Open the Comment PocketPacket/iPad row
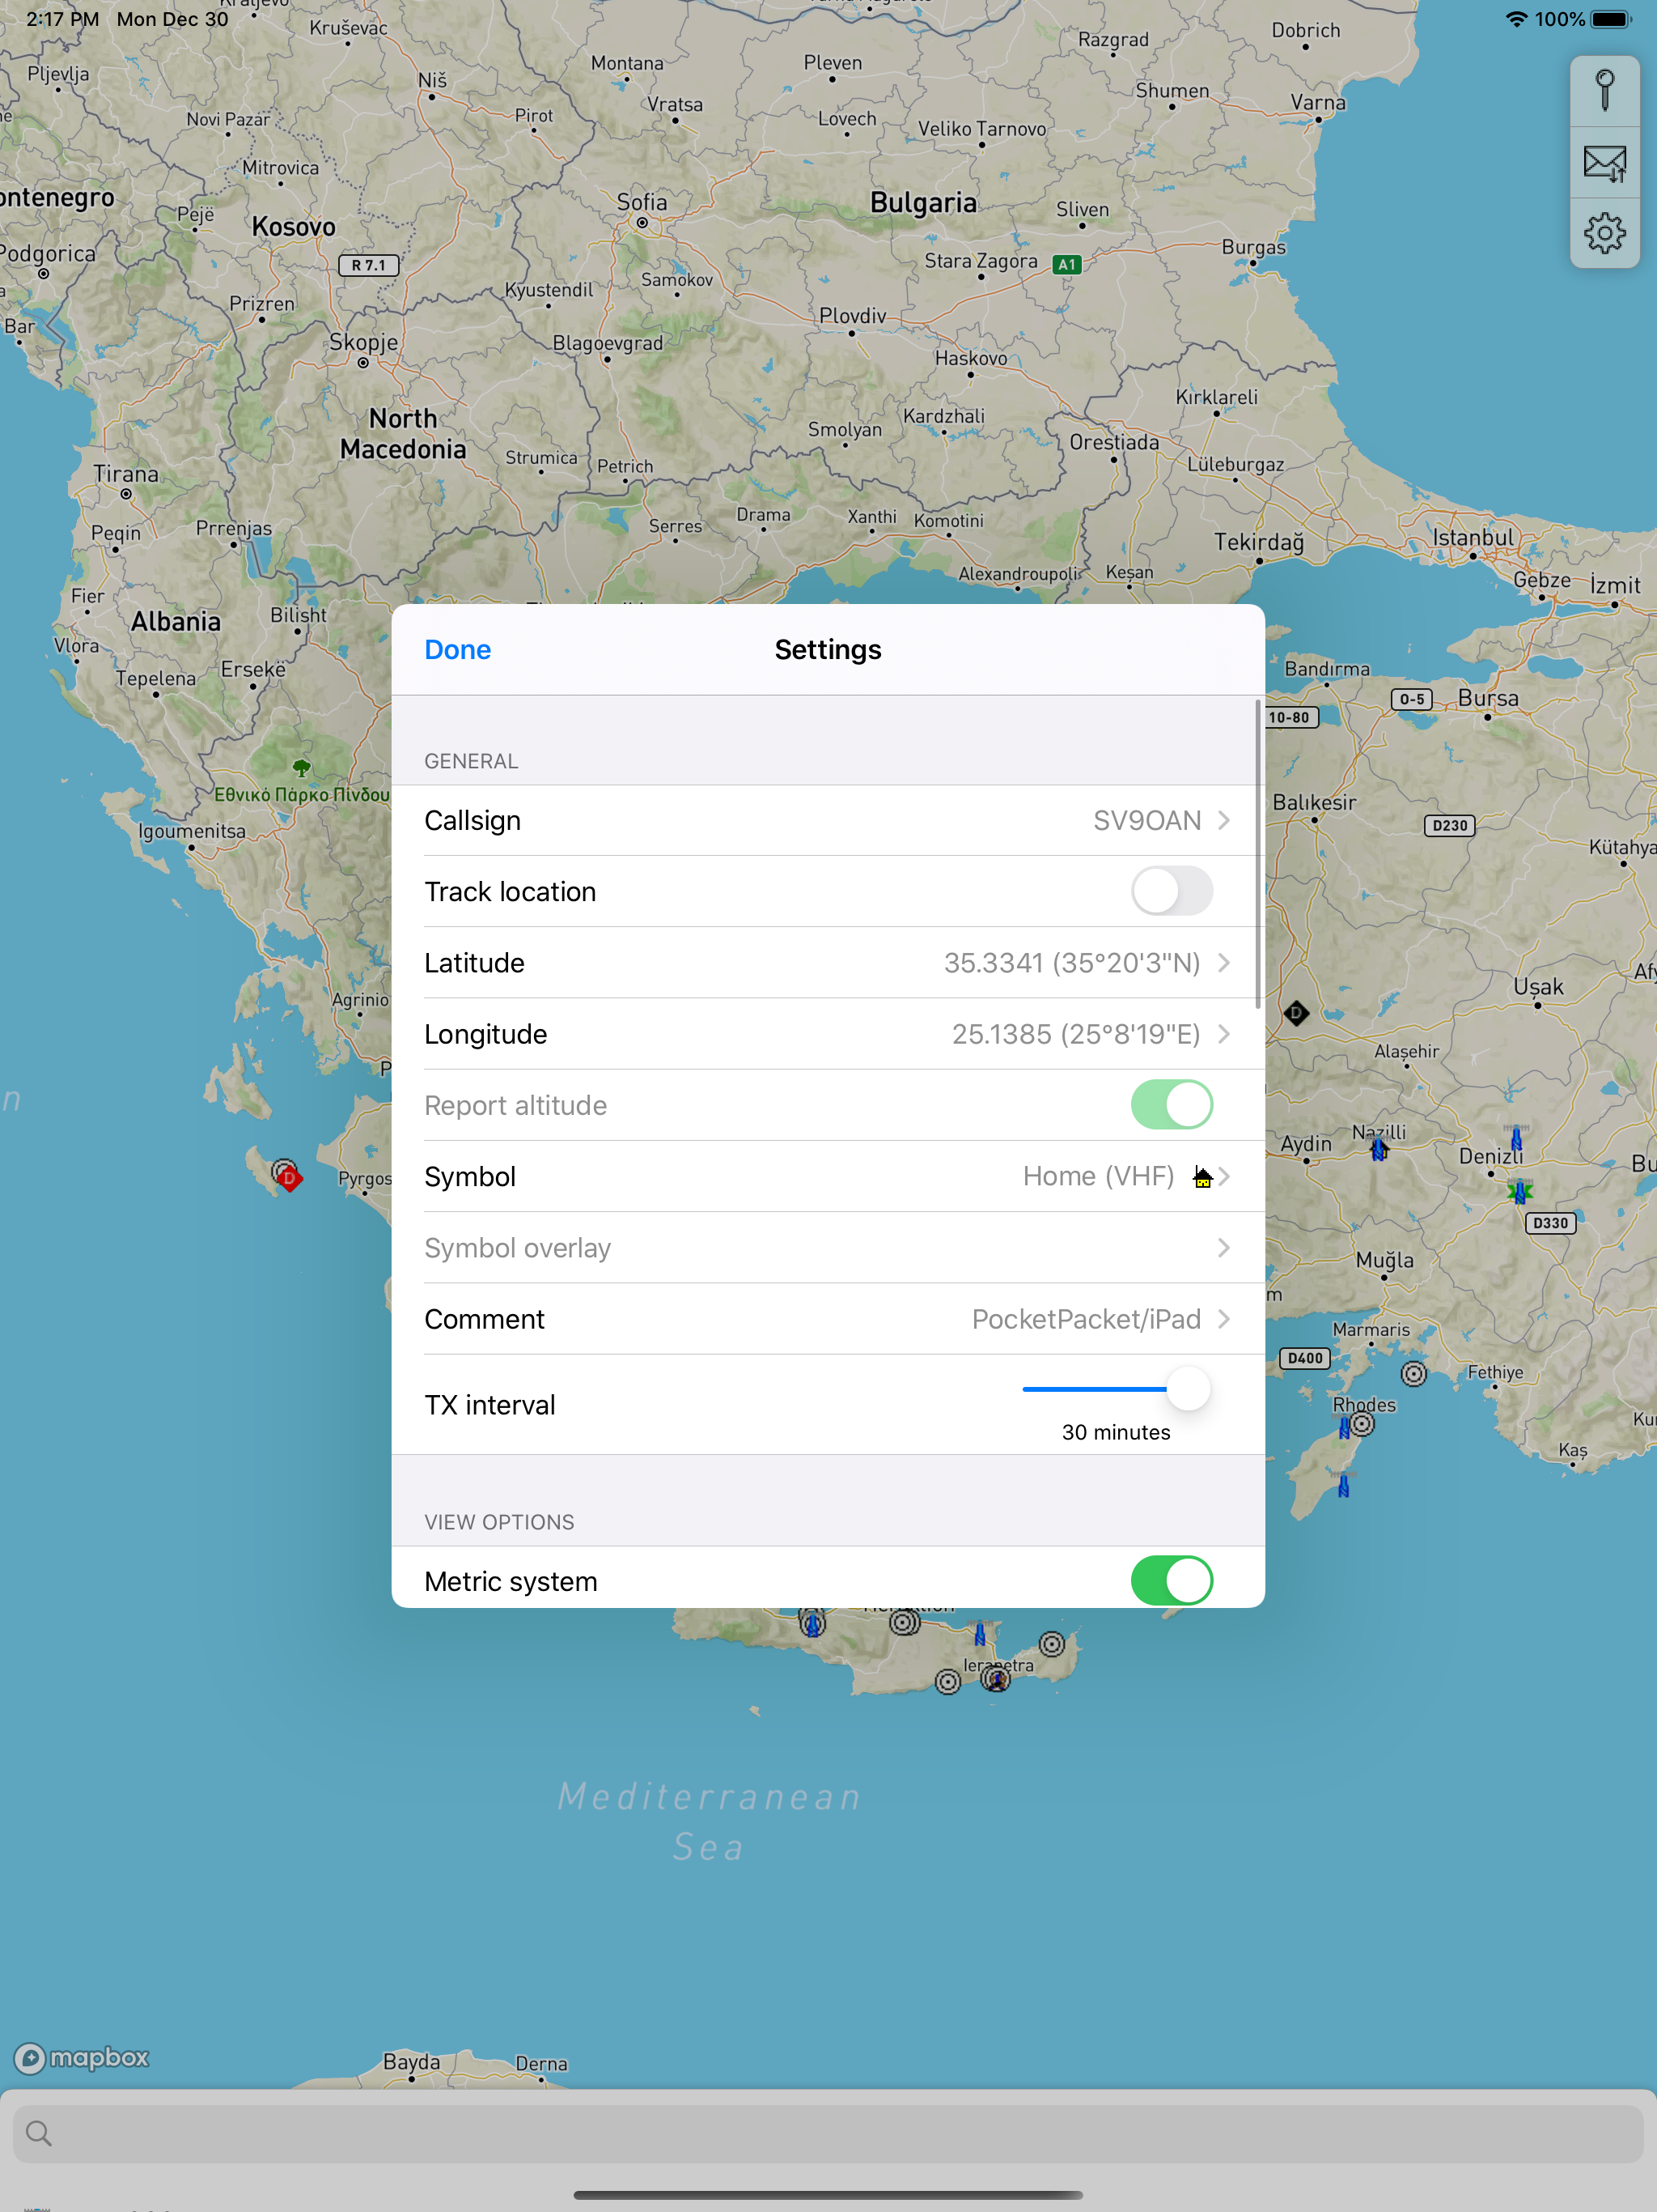 [828, 1319]
